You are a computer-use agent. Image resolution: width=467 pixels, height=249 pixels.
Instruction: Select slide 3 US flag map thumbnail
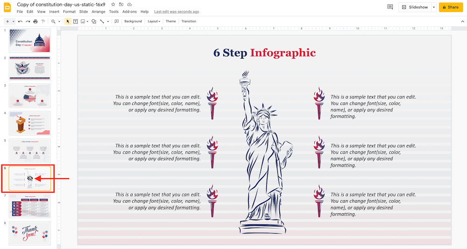click(x=30, y=95)
